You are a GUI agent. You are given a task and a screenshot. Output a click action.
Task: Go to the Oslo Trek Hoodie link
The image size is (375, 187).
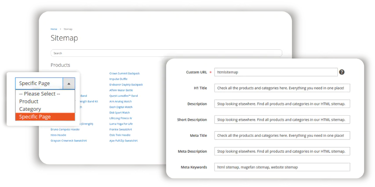point(120,135)
